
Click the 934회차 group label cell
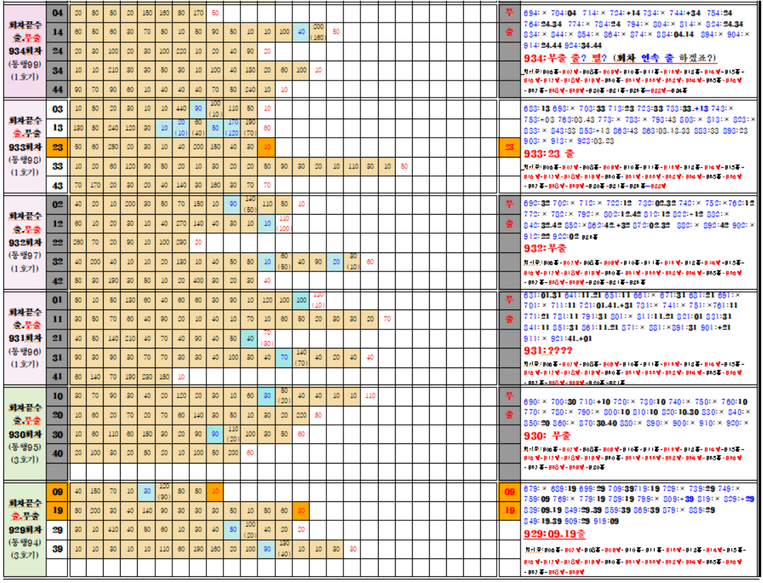(x=25, y=50)
